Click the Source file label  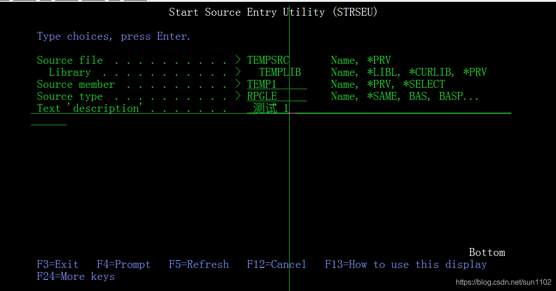[70, 61]
